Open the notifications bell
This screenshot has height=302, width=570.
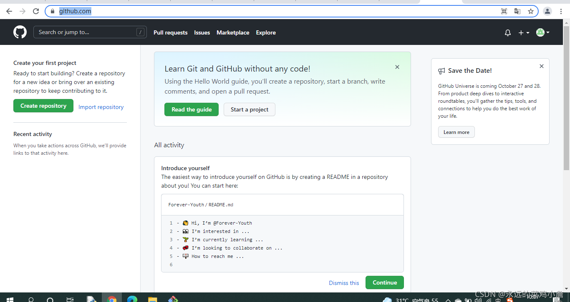[x=508, y=33]
